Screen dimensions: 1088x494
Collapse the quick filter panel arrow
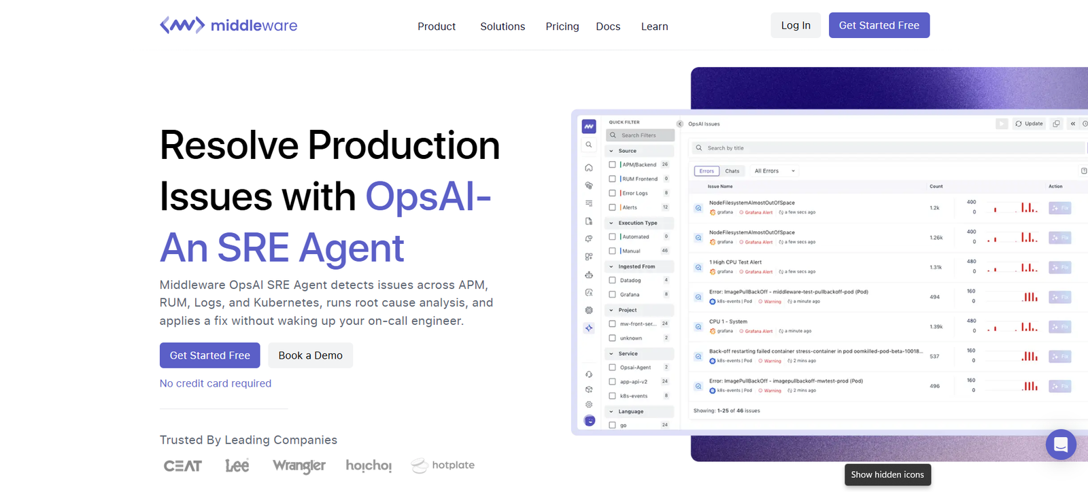click(680, 124)
